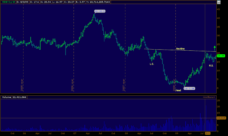This screenshot has height=136, width=228.
Task: Click the 07 label on time axis
Action: 75,134
